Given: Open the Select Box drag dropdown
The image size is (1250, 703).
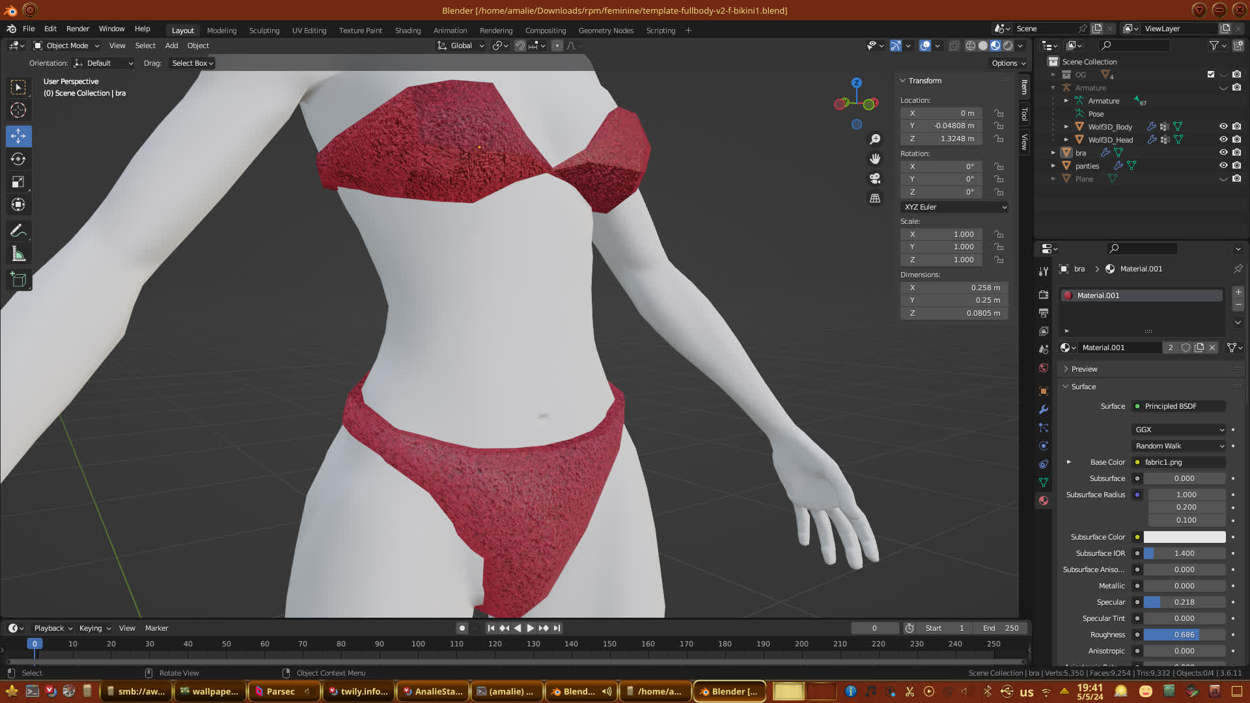Looking at the screenshot, I should [x=193, y=63].
